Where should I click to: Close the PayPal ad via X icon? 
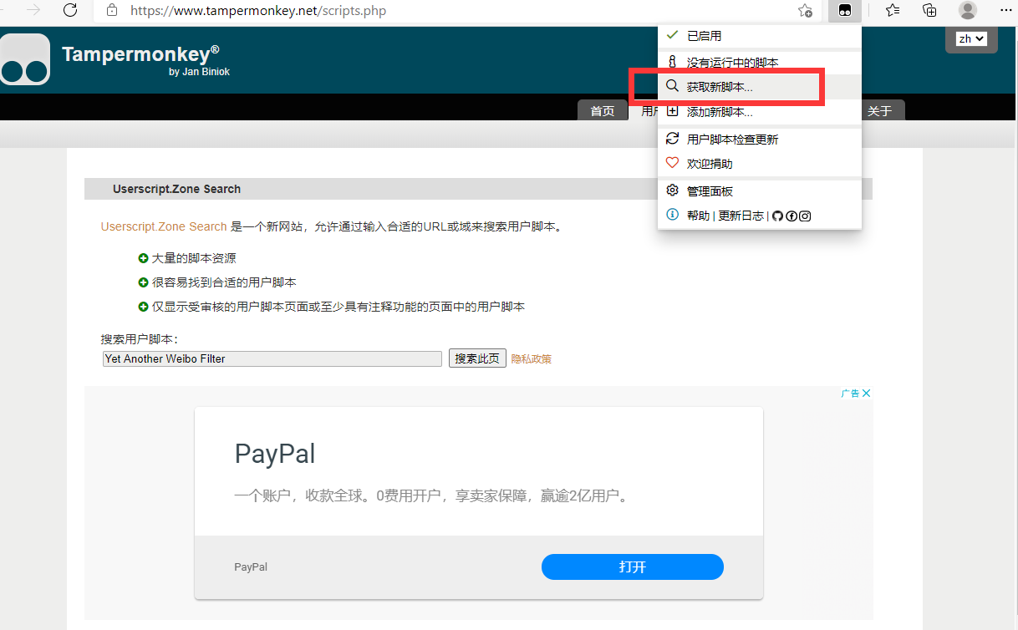pyautogui.click(x=866, y=393)
